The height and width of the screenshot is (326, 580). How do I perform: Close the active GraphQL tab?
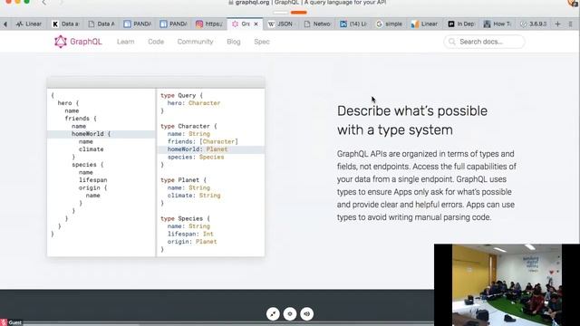(256, 24)
